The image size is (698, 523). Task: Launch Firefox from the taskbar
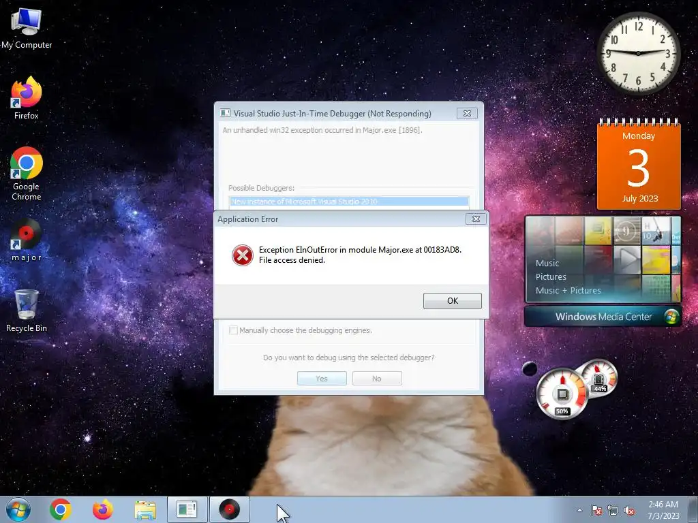(103, 509)
